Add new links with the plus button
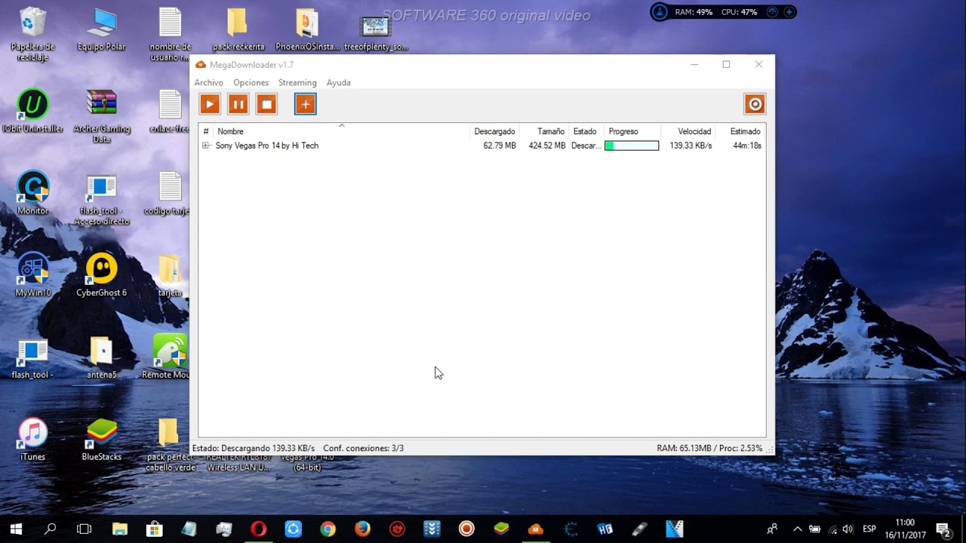This screenshot has height=543, width=966. [305, 104]
